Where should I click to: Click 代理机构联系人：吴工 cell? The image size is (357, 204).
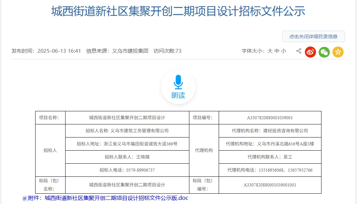[270, 157]
